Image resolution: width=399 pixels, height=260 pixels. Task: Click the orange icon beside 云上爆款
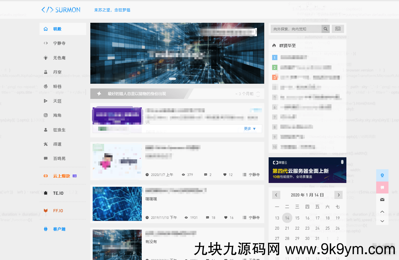coord(46,176)
